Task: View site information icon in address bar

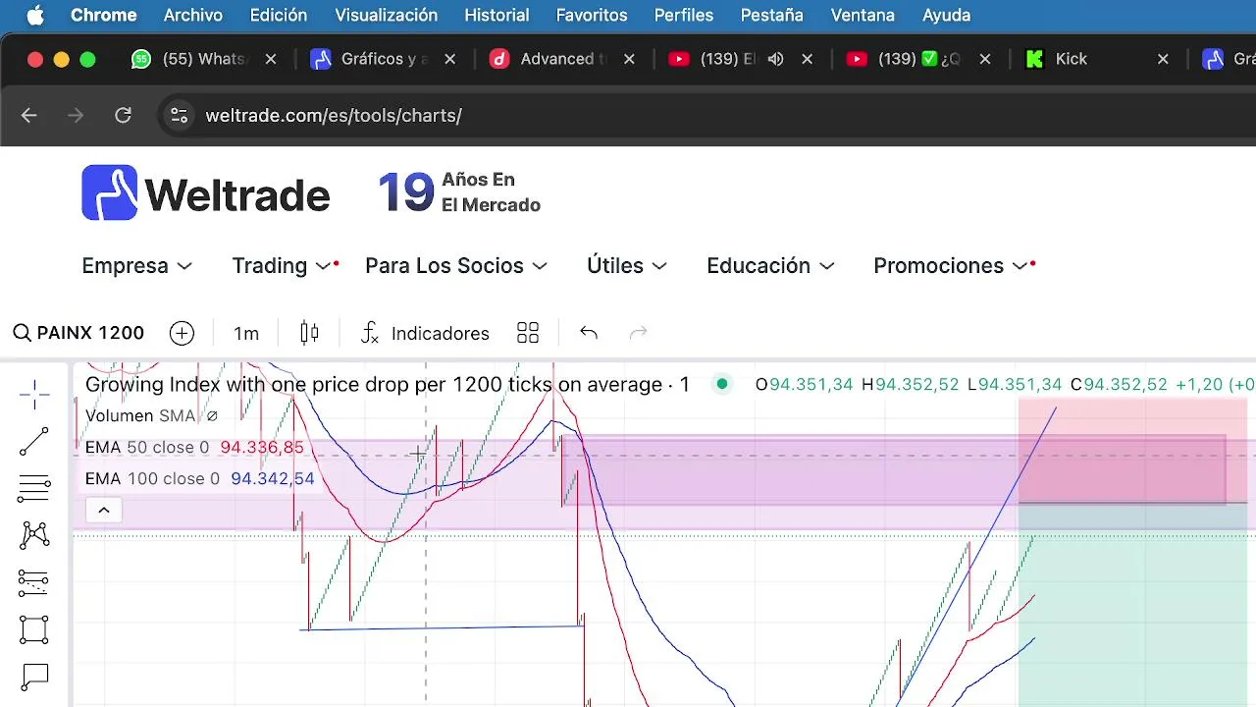Action: 179,115
